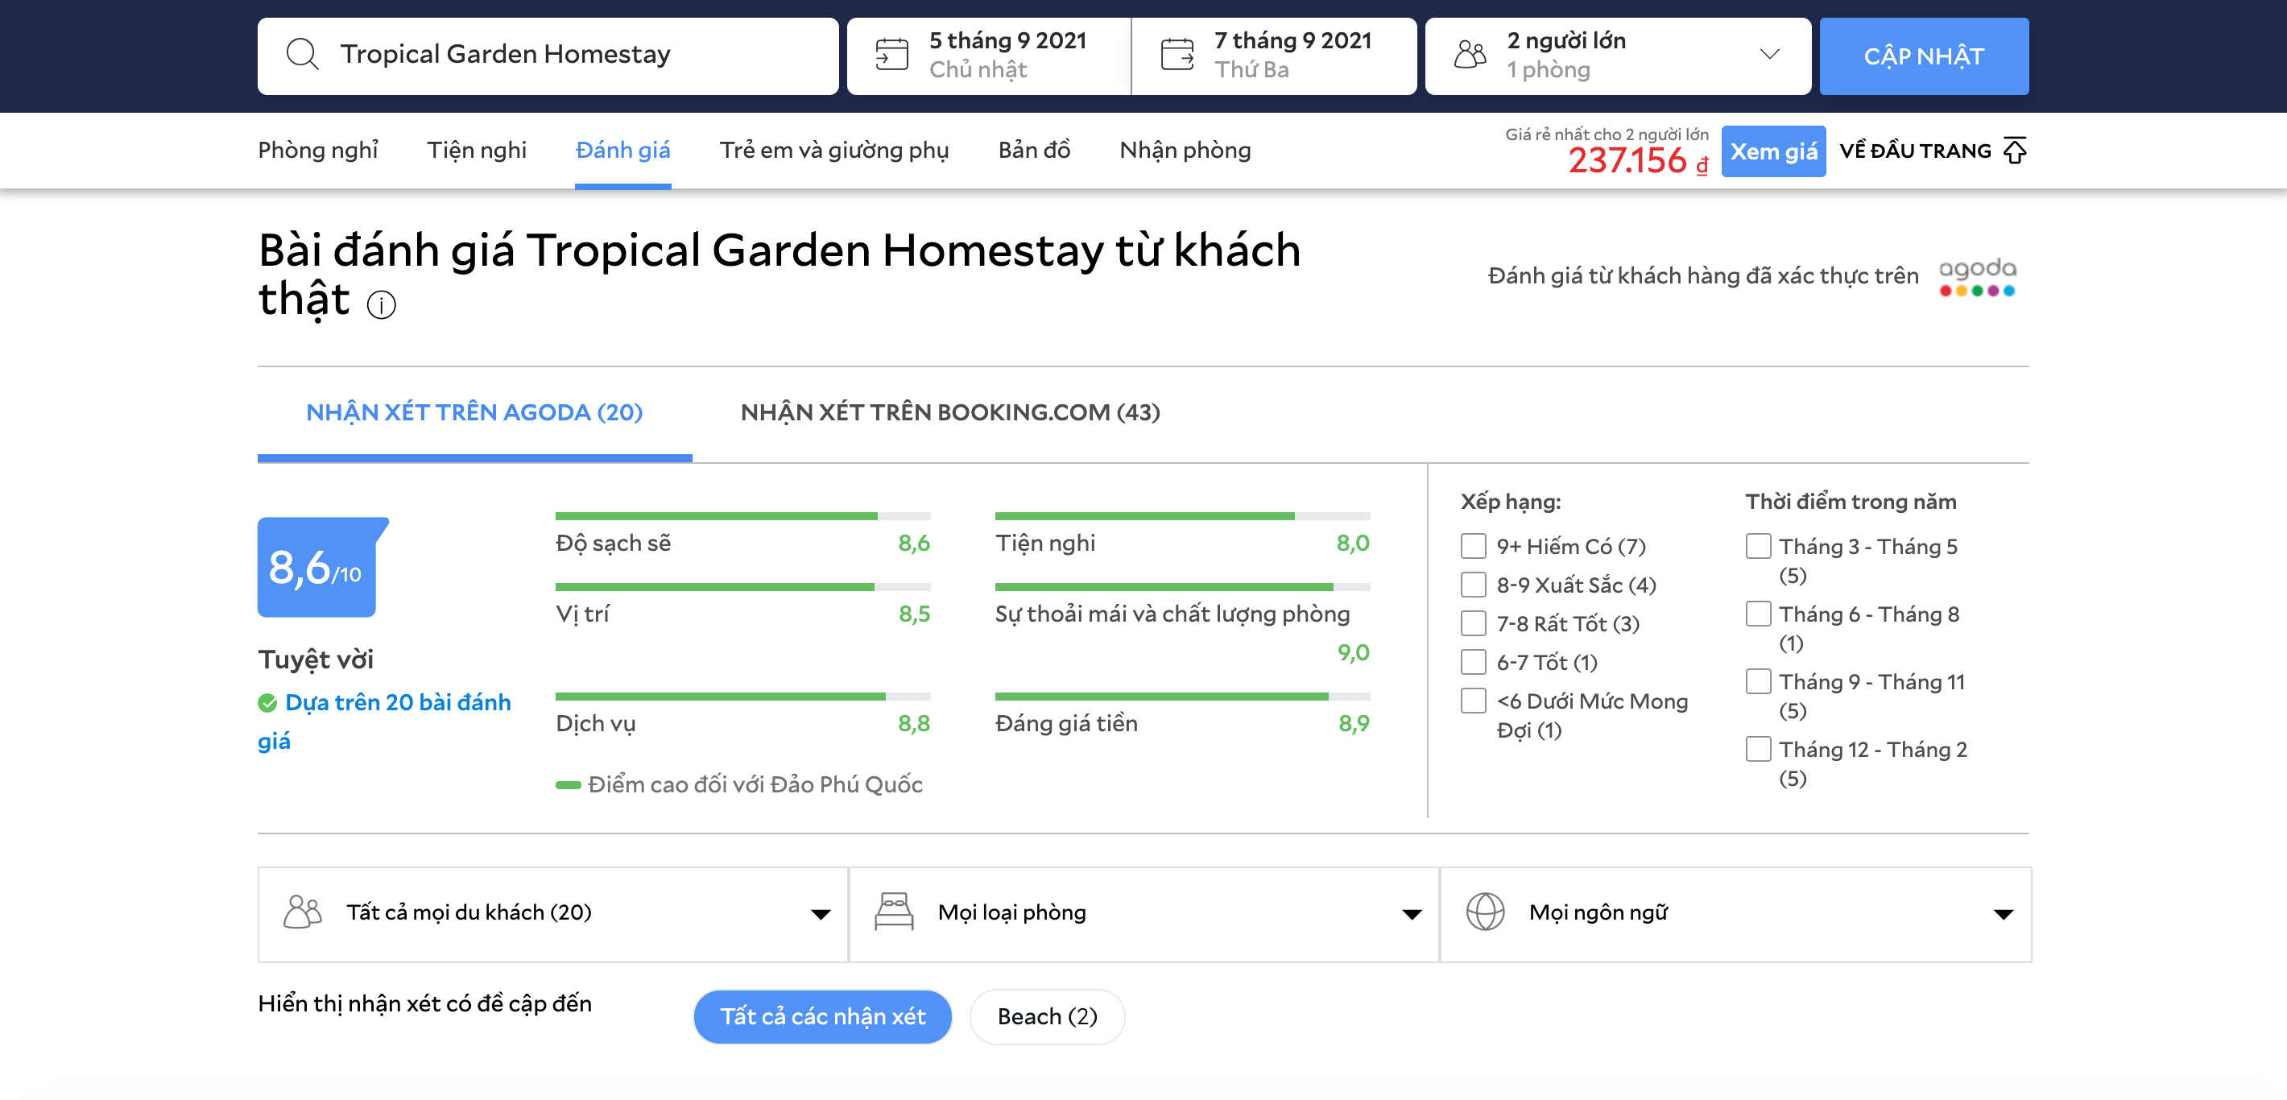Image resolution: width=2287 pixels, height=1100 pixels.
Task: Open the info icon beside review heading
Action: click(x=382, y=305)
